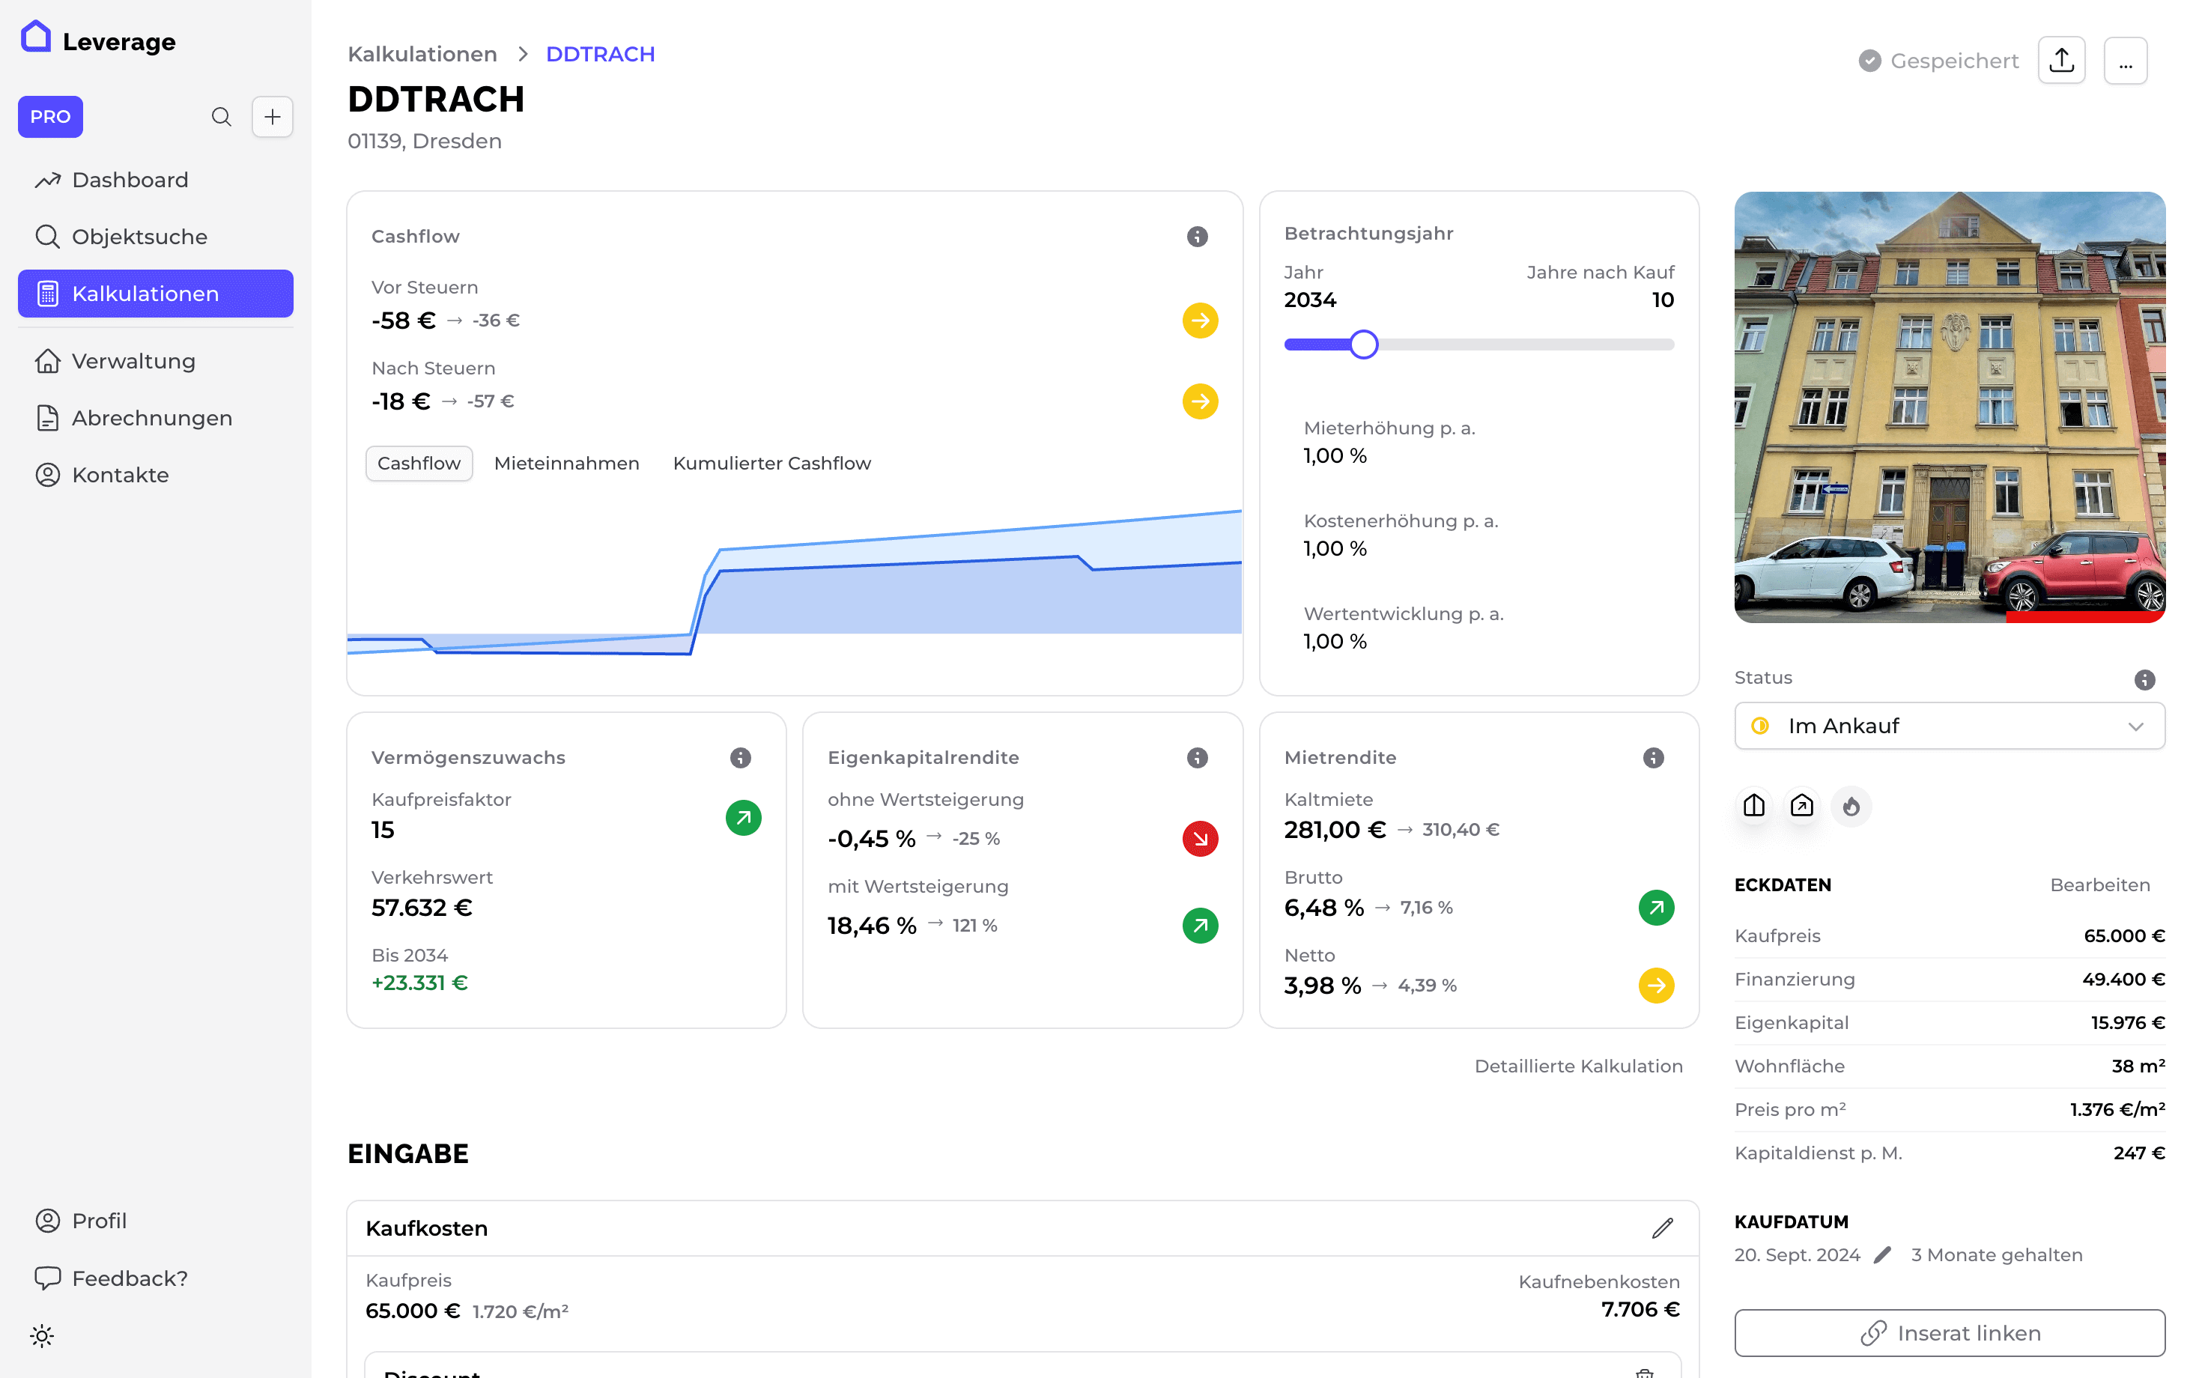Edit purchase date via pencil icon

[1882, 1255]
